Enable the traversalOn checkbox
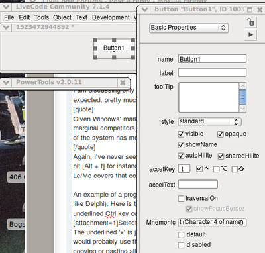This screenshot has width=265, height=253. click(181, 199)
